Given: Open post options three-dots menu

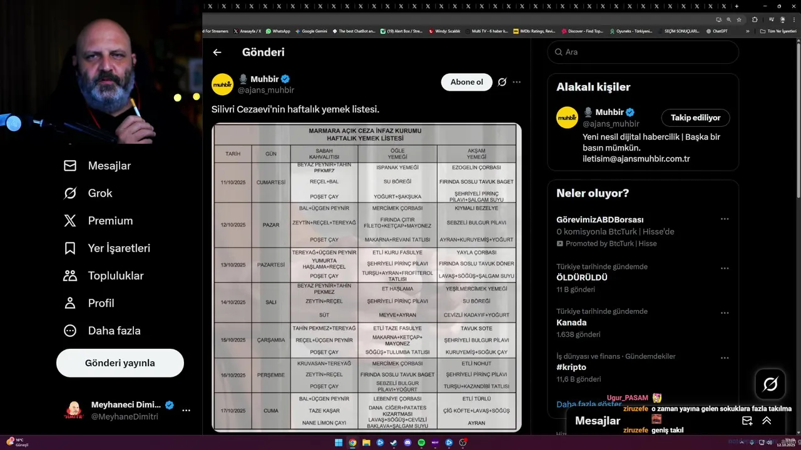Looking at the screenshot, I should click(517, 82).
